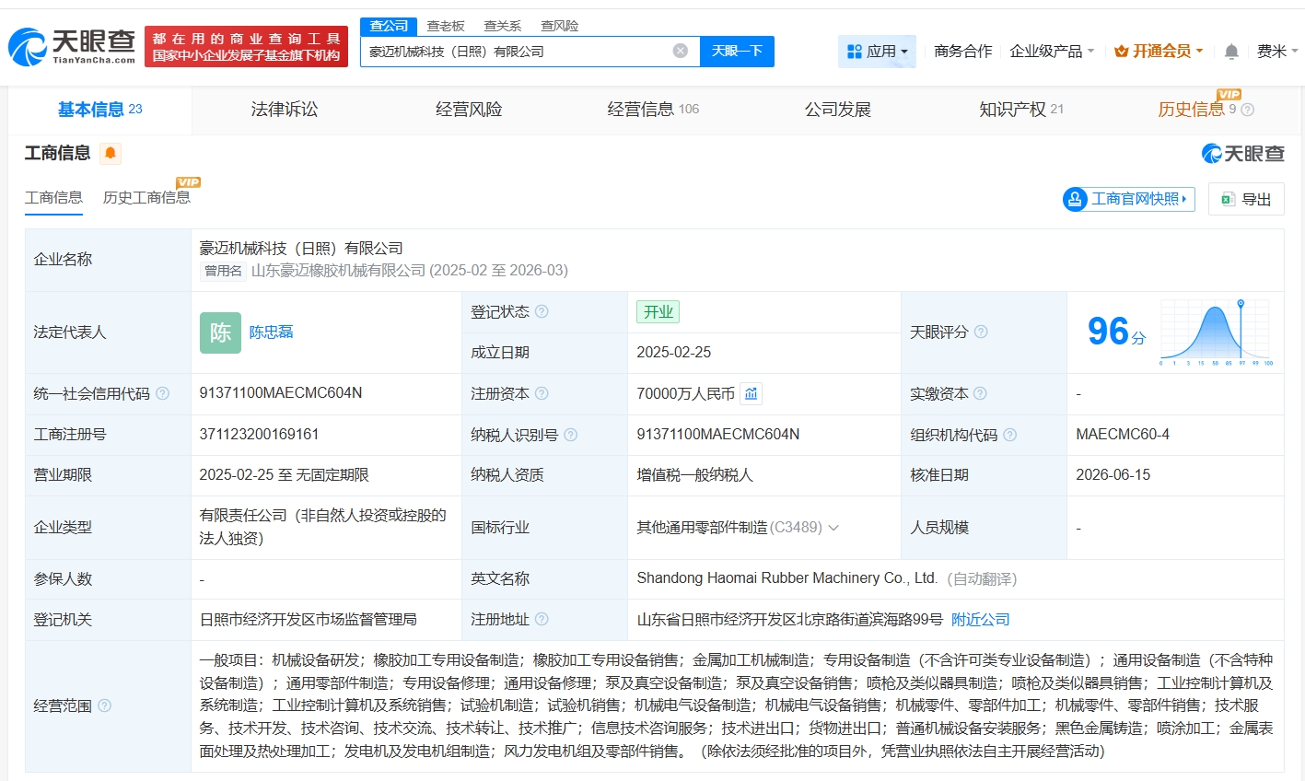View the 知识产权 tab

tap(1021, 110)
